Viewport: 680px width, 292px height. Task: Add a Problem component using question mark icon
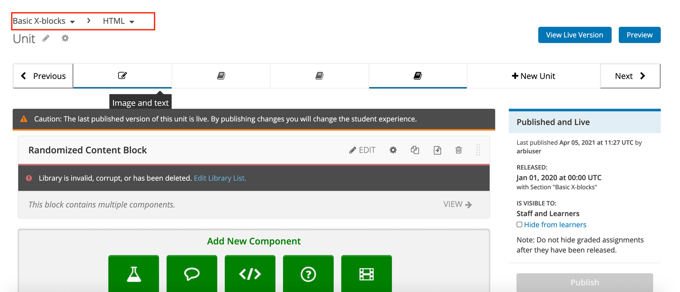point(308,274)
